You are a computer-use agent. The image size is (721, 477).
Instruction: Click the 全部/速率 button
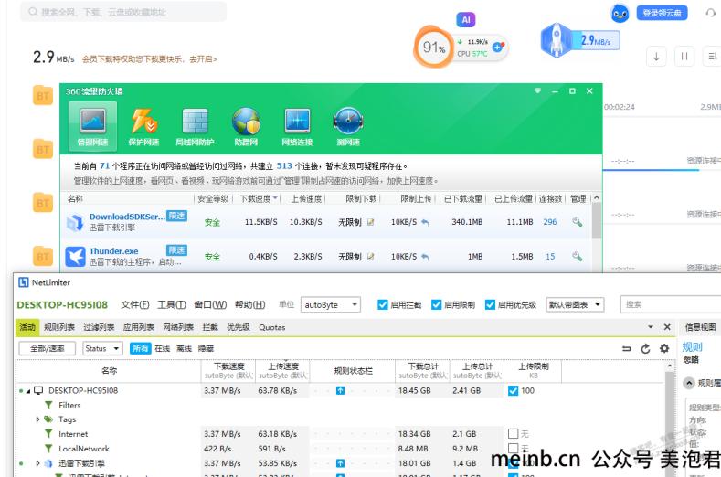pyautogui.click(x=47, y=349)
